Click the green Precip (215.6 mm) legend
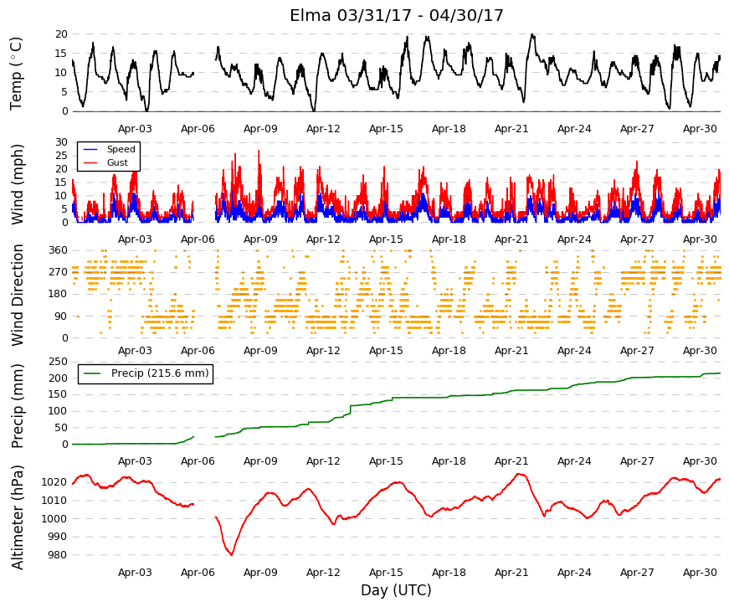 146,373
